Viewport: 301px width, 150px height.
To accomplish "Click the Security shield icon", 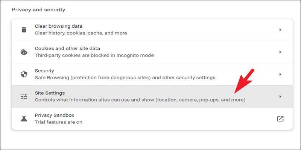I will point(24,74).
